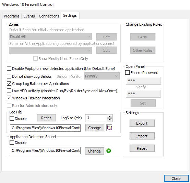Open Other Rules

coord(143,50)
